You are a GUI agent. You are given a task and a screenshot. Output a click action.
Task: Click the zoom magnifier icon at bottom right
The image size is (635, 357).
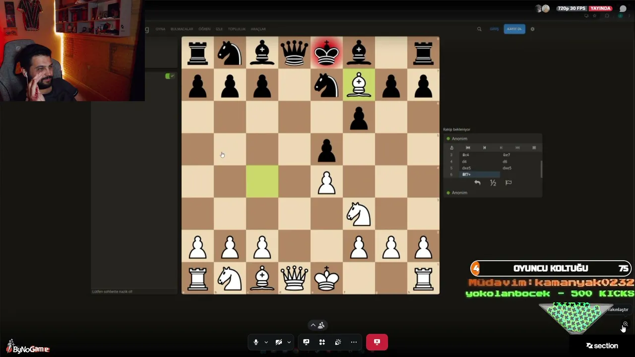click(x=625, y=324)
